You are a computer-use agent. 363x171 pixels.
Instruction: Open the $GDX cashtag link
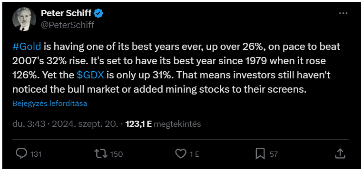(90, 76)
